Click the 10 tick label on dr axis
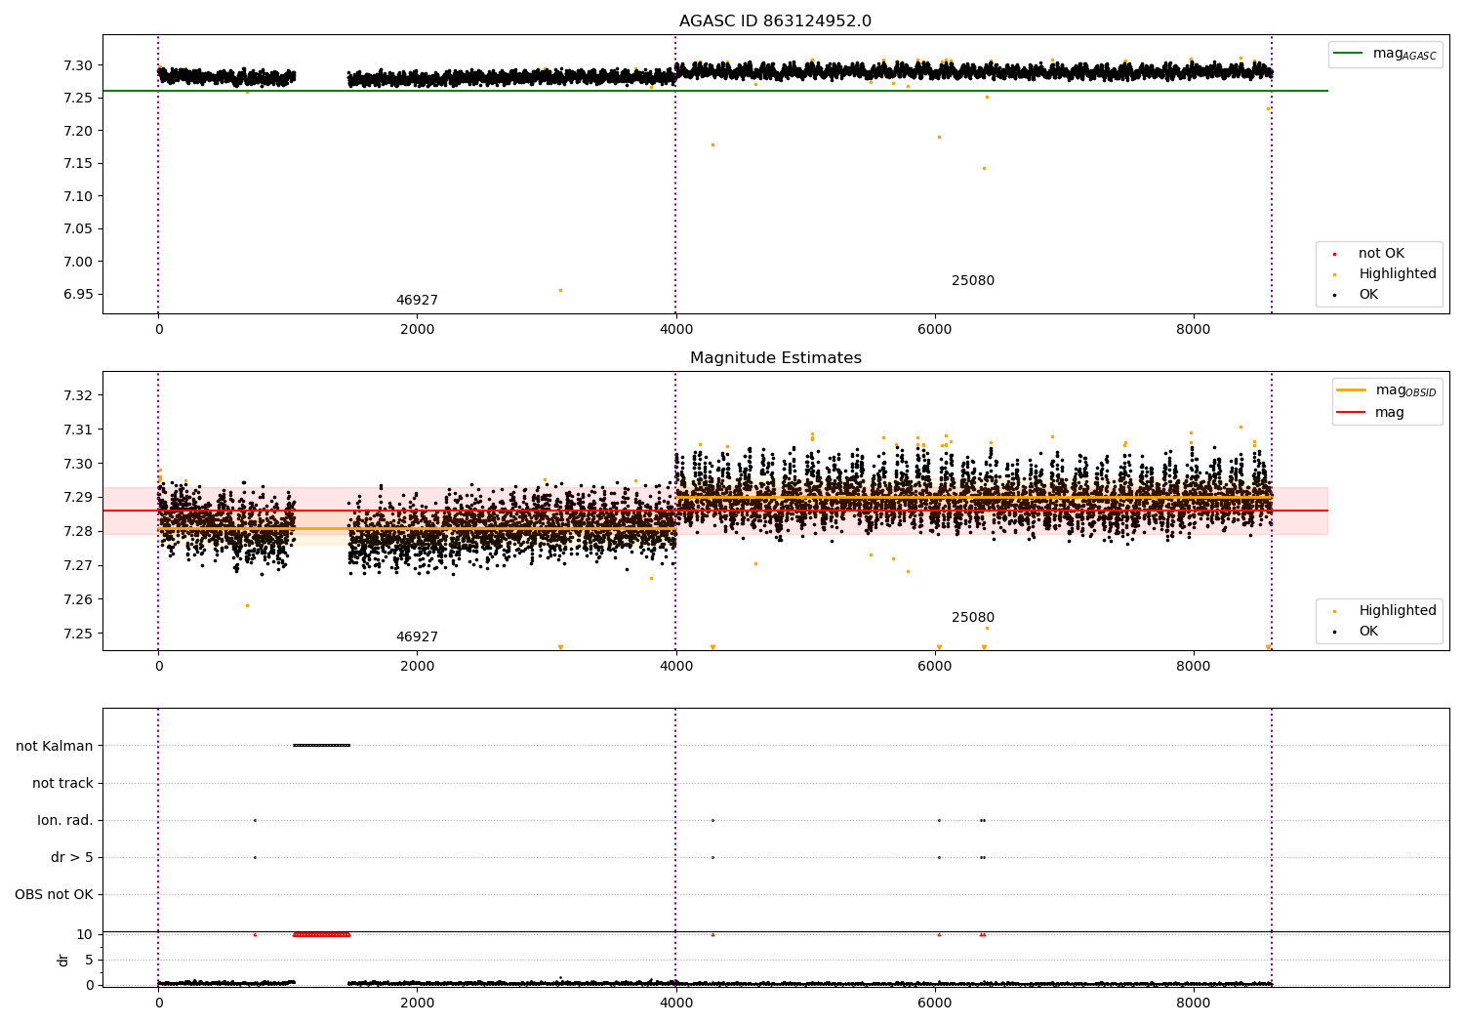 (x=85, y=935)
